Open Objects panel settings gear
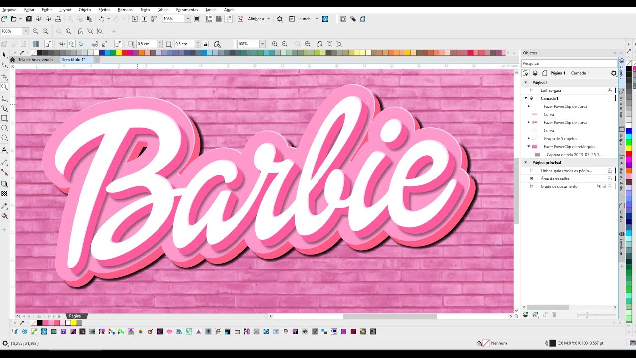Screen dimensions: 636x358 (x=613, y=73)
